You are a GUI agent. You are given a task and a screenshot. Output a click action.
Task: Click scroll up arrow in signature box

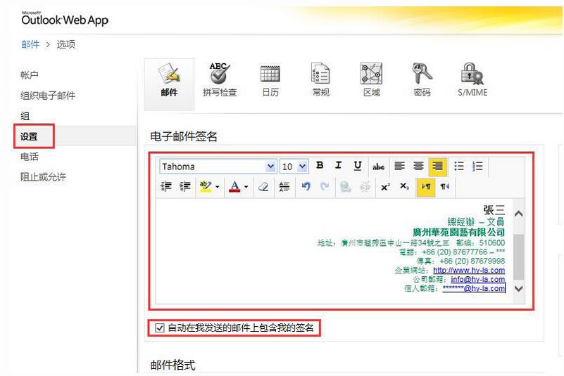coord(518,214)
